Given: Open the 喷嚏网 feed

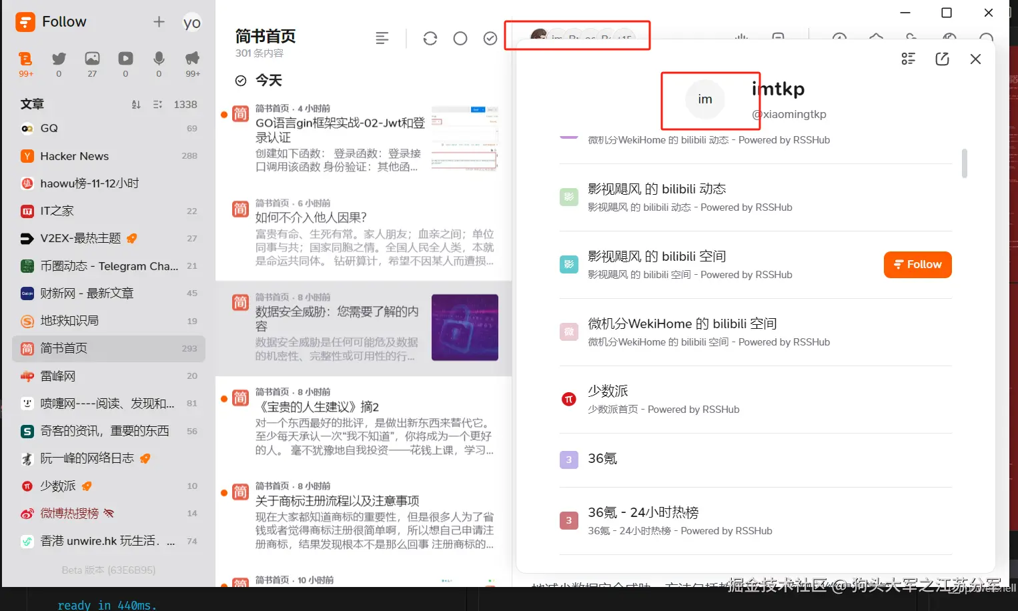Looking at the screenshot, I should pyautogui.click(x=109, y=404).
